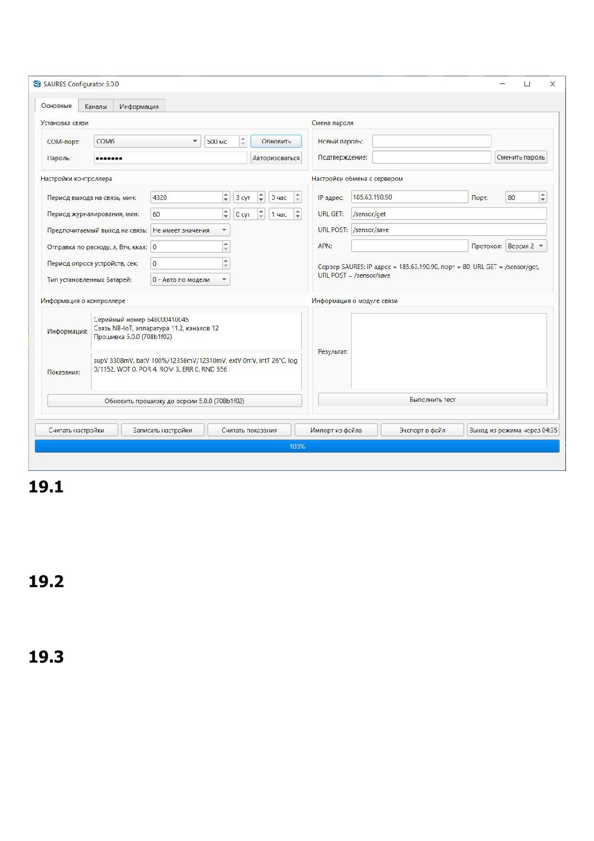Click the URL POST field

(x=449, y=230)
